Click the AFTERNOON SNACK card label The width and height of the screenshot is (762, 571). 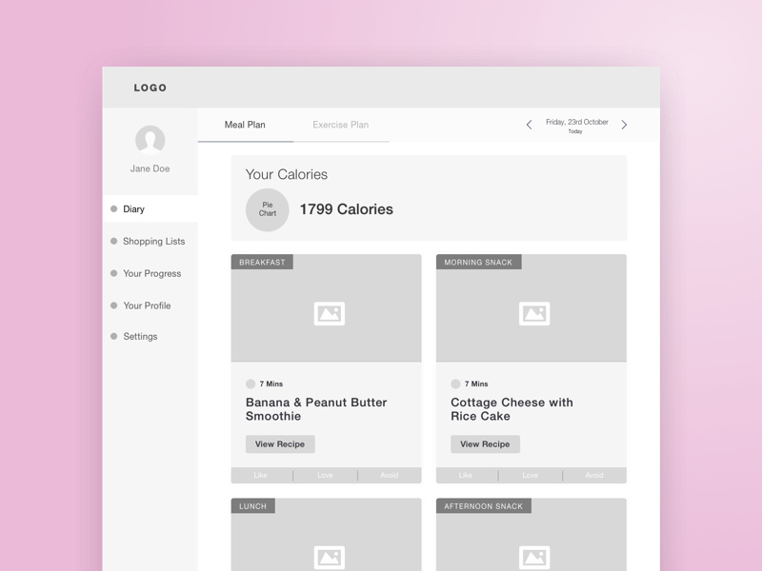coord(484,506)
